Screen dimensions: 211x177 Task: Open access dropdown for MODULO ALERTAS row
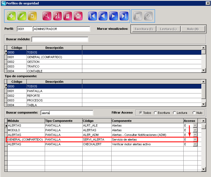tap(195, 130)
